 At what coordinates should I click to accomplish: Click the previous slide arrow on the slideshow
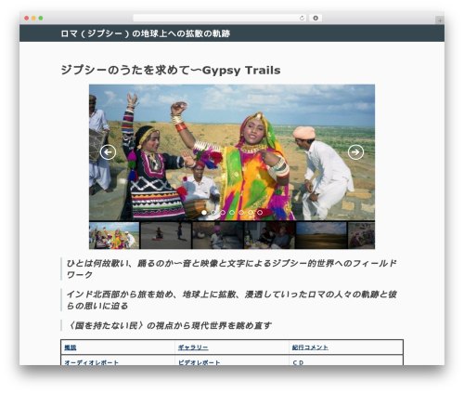(x=108, y=152)
